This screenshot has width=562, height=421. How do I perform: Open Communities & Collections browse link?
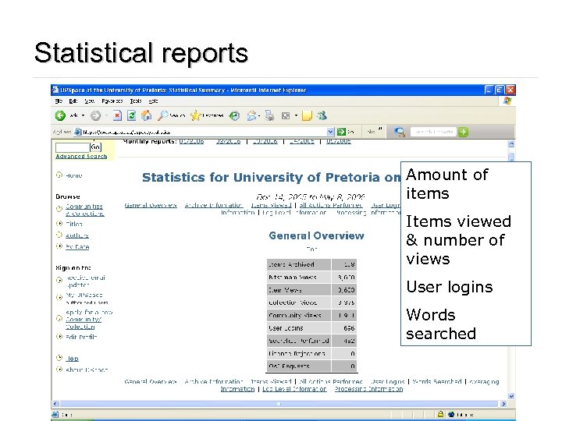point(85,210)
